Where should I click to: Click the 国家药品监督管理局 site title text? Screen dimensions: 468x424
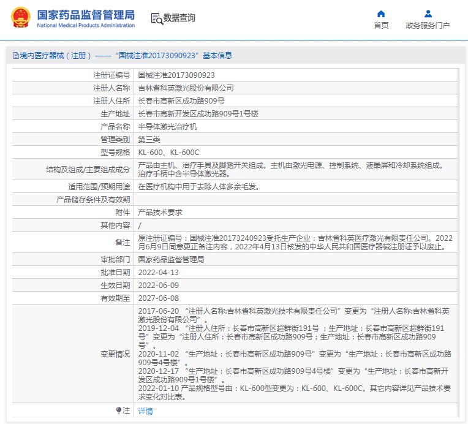point(86,15)
